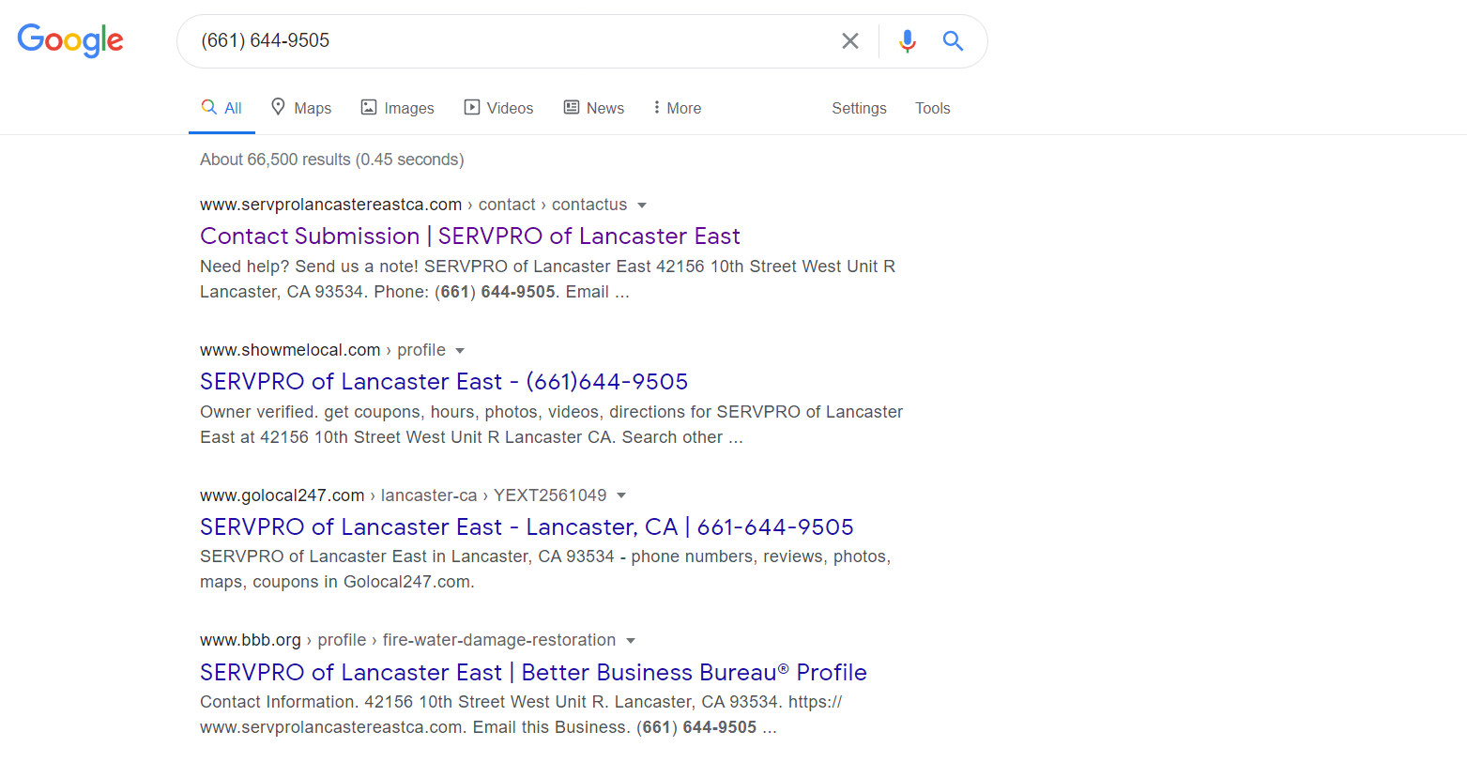Viewport: 1467px width, 762px height.
Task: Expand dropdown arrow next to golocal247.com URL
Action: (x=621, y=495)
